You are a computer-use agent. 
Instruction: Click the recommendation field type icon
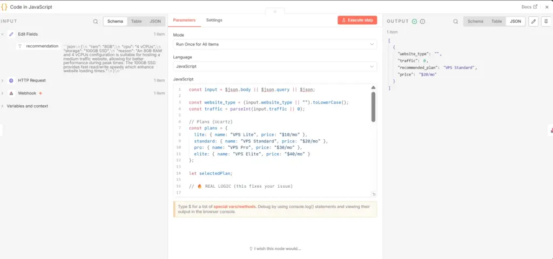coord(20,46)
